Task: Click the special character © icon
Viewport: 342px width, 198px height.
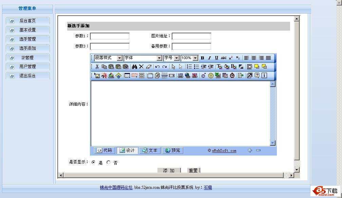Action: pos(203,75)
